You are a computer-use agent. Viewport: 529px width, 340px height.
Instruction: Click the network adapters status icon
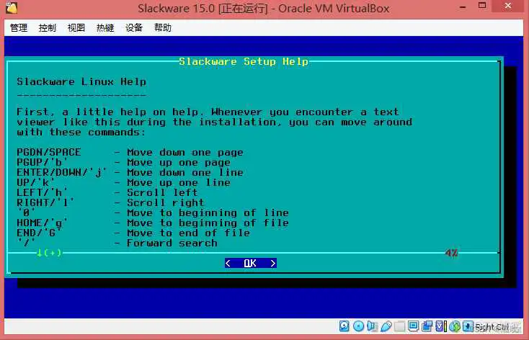click(x=427, y=326)
